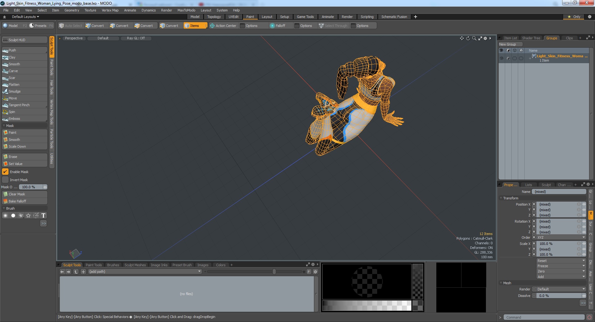
Task: Click the Bake Falloff button
Action: click(x=24, y=201)
